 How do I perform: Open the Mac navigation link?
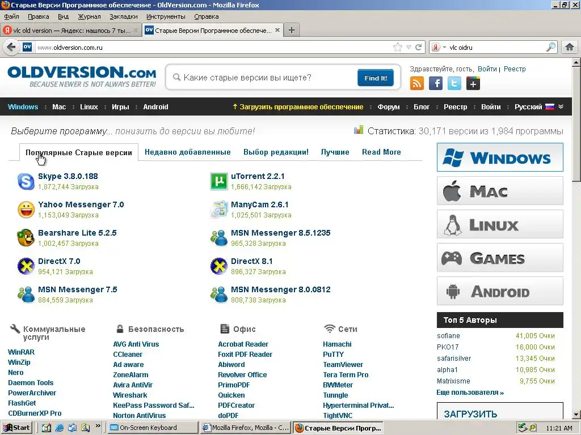coord(59,106)
